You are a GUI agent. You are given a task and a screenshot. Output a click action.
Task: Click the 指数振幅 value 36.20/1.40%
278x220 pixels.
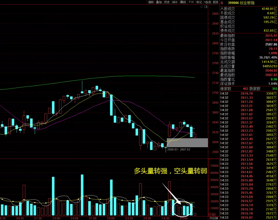point(268,57)
